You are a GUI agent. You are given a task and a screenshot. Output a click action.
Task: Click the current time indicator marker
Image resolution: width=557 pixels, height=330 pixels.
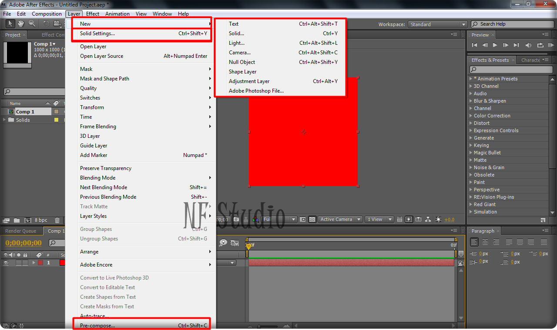(248, 246)
